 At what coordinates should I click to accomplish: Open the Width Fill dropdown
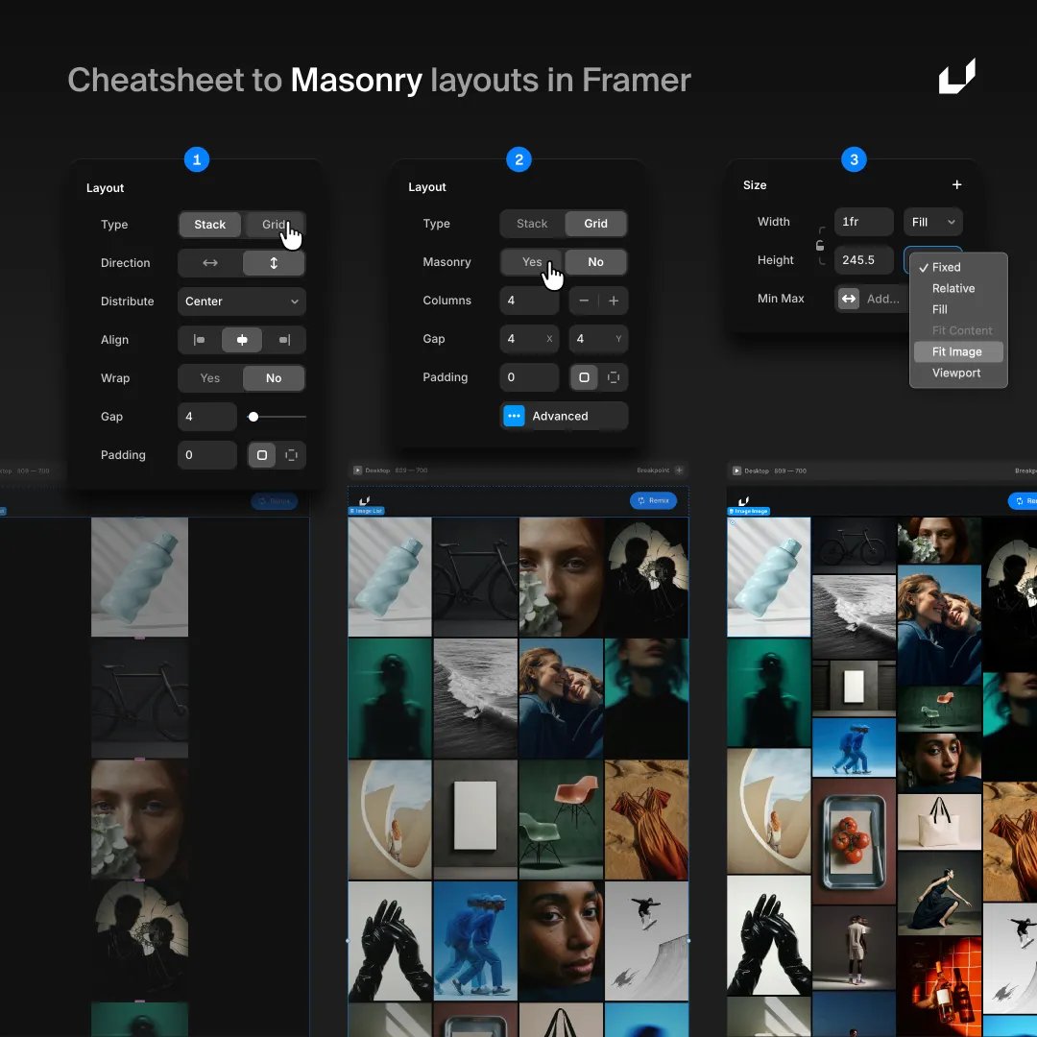933,222
